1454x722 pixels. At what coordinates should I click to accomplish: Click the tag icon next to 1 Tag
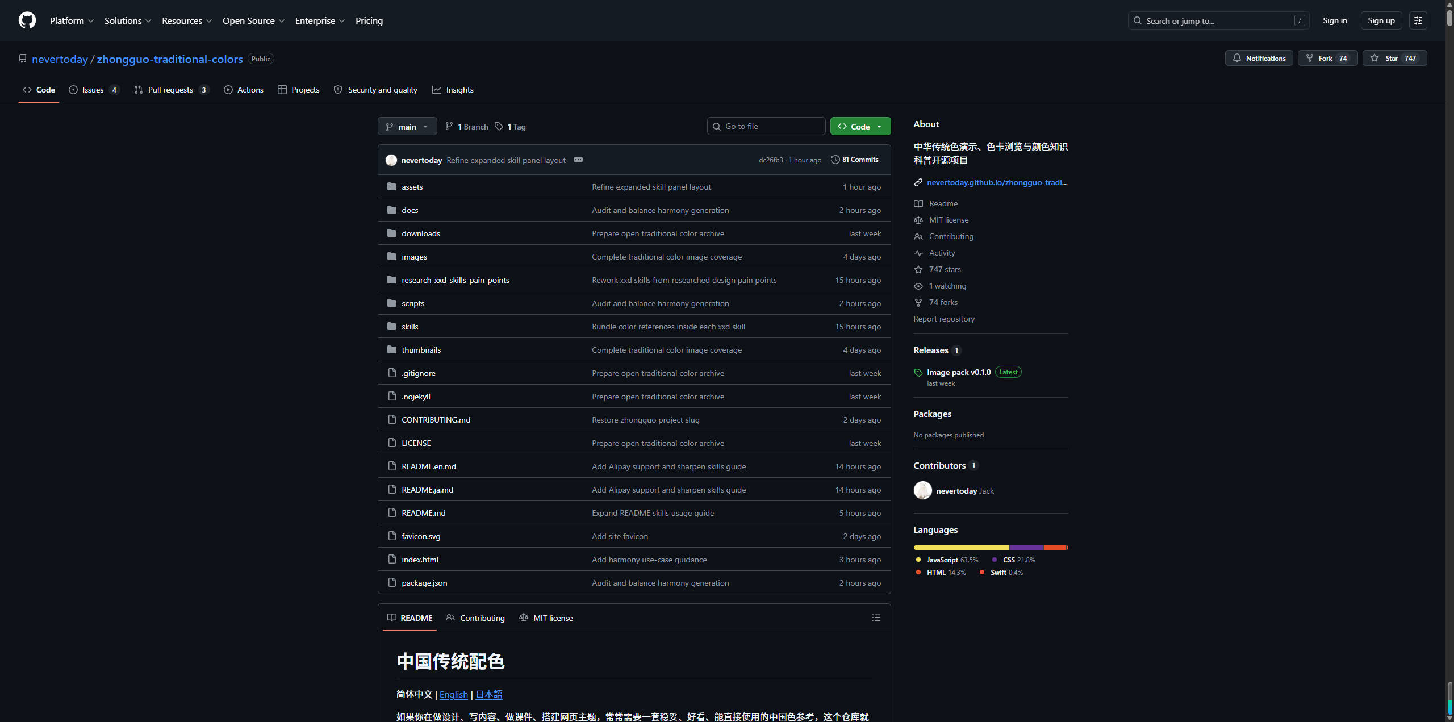click(x=499, y=126)
